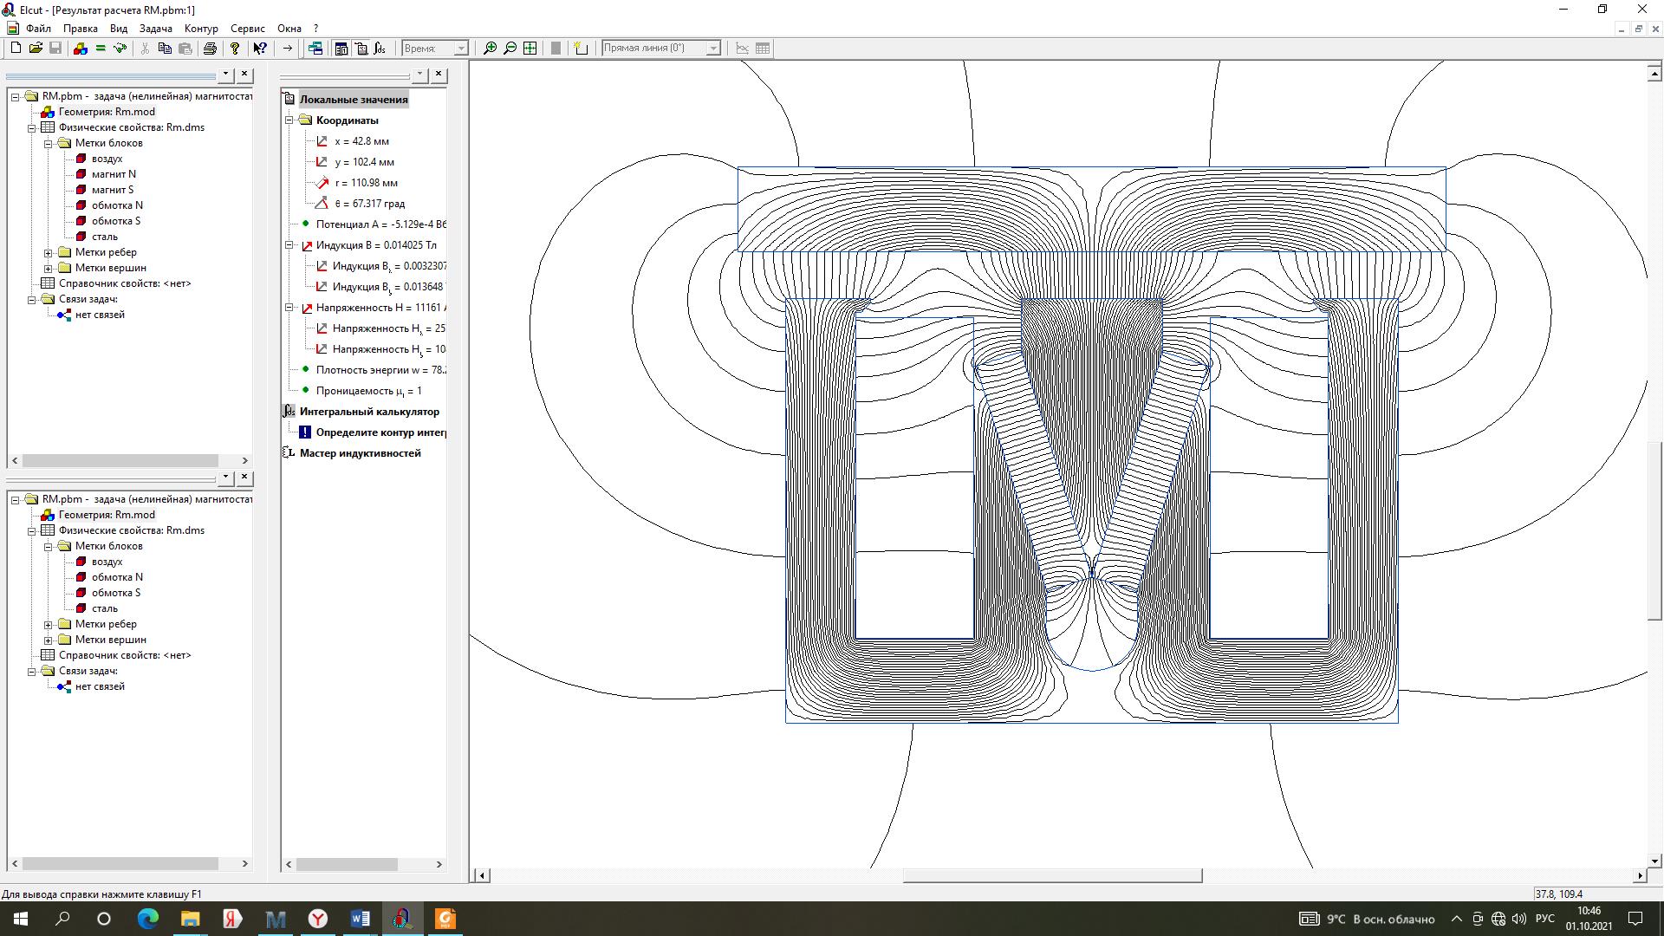
Task: Select магнит N block label
Action: 114,174
